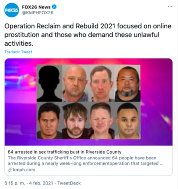Open the FOX26 round profile avatar
This screenshot has width=178, height=189.
12,10
